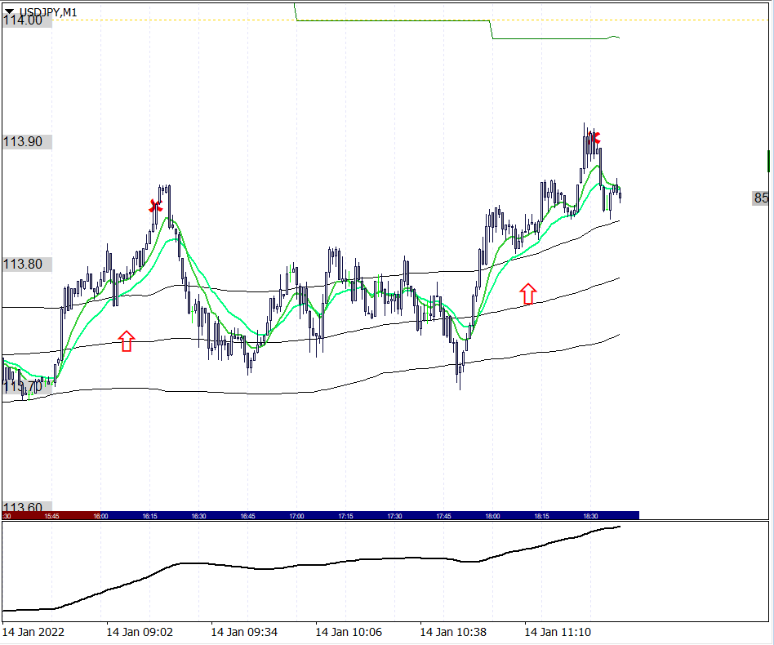Click the 14 Jan 09:02 time label
This screenshot has width=774, height=645.
pyautogui.click(x=140, y=632)
